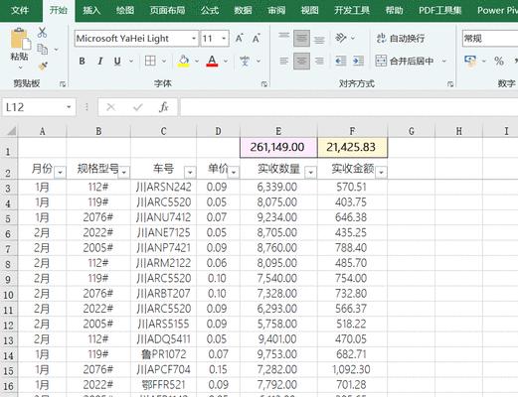Open clipboard 剪贴板 dialog launcher
Viewport: 518px width, 397px height.
pos(63,84)
